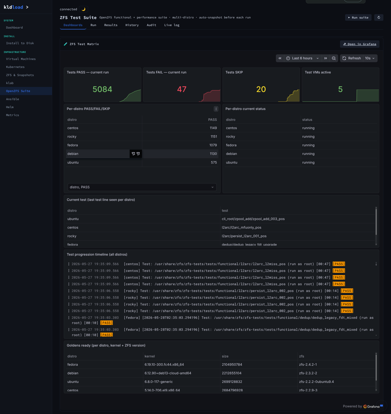
Task: Click the PASS column header
Action: tap(212, 120)
